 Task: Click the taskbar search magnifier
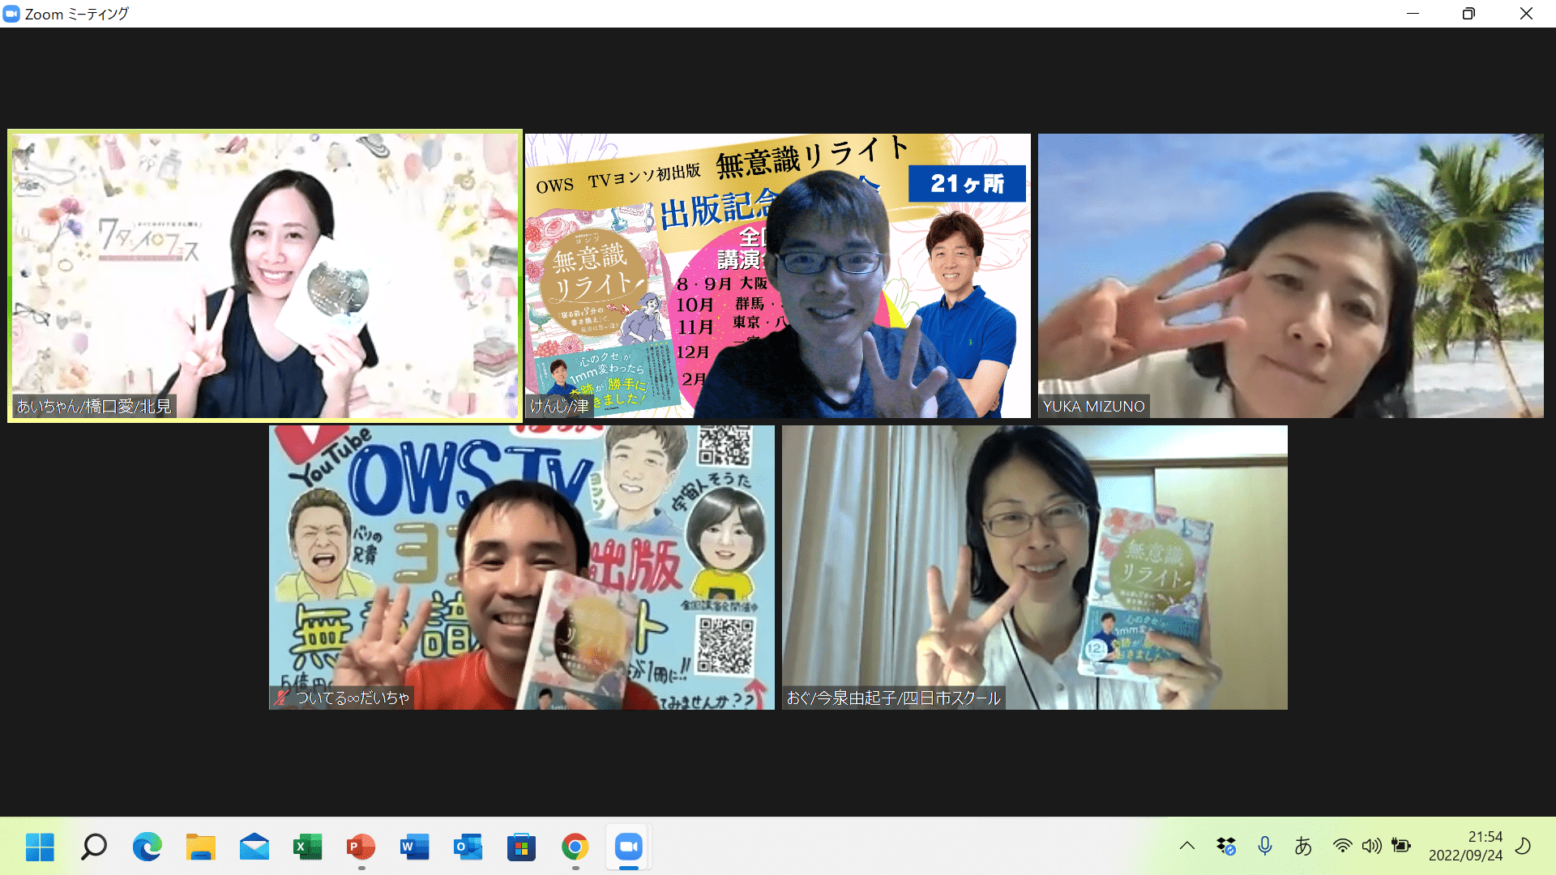point(93,847)
